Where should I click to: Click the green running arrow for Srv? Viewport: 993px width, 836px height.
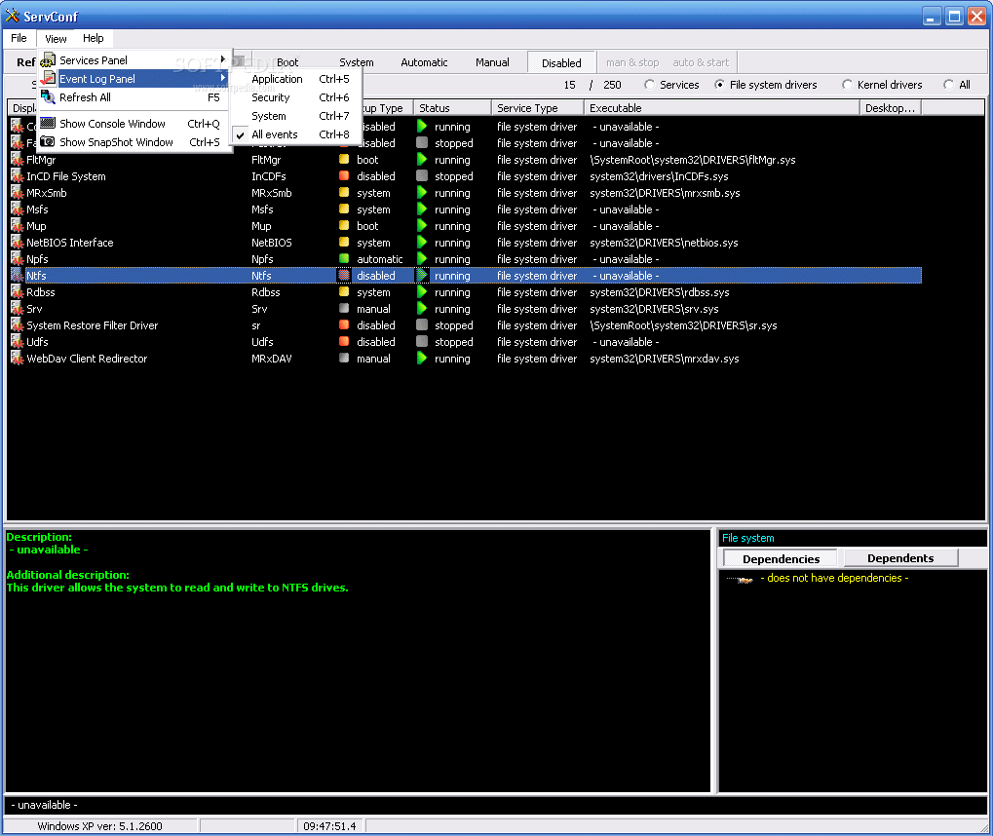coord(422,309)
